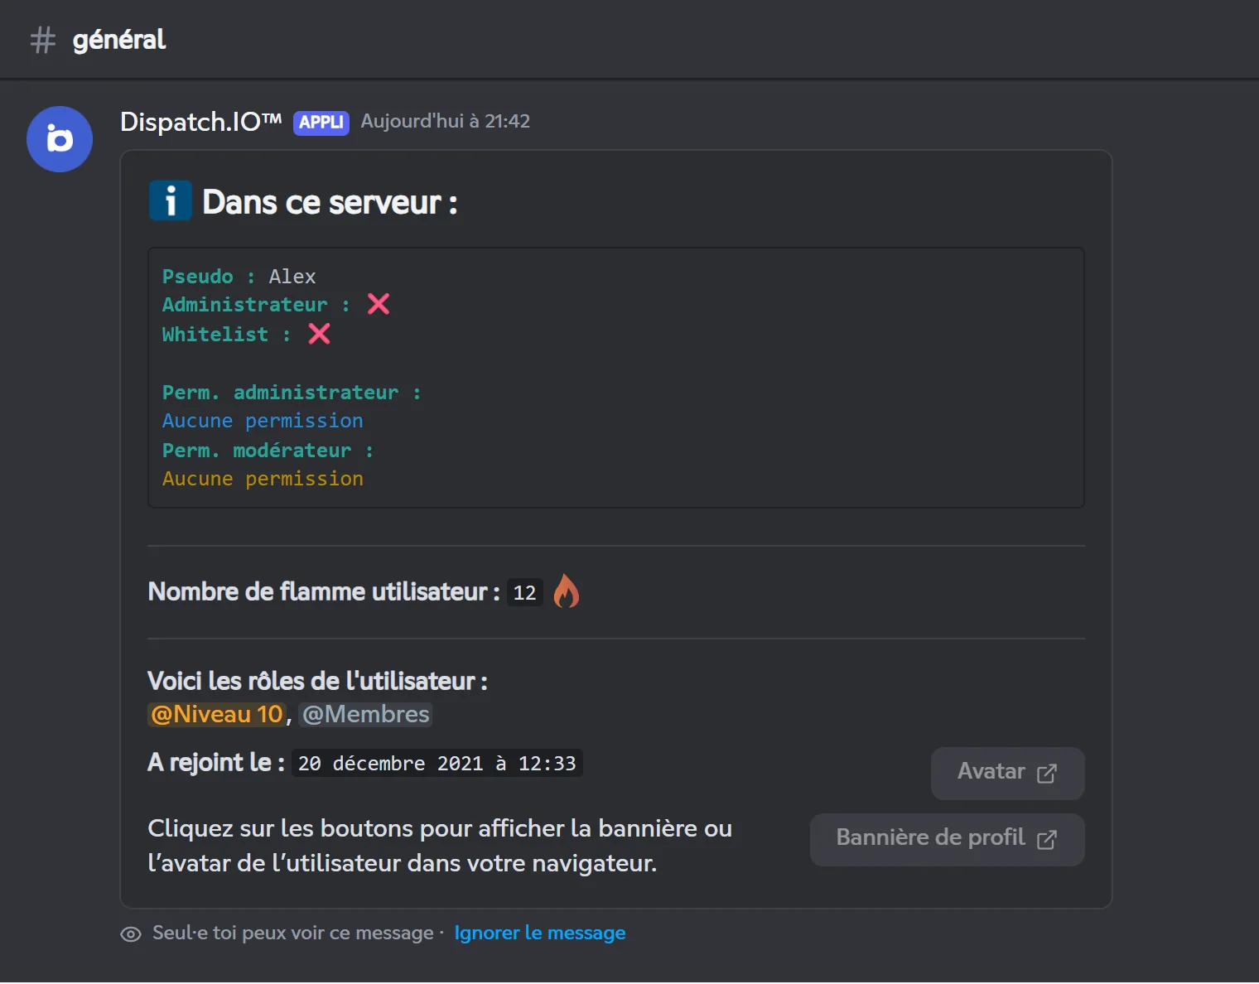Click the @Niveau 10 role mention
This screenshot has width=1259, height=984.
pos(217,714)
